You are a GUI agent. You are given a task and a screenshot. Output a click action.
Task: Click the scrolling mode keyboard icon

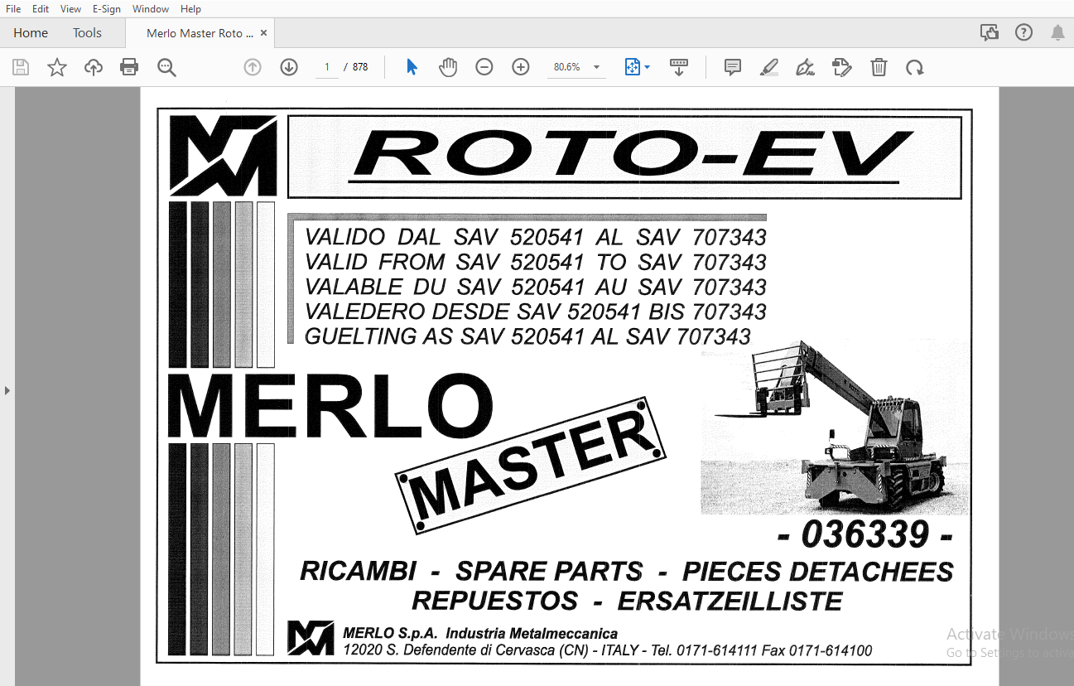[679, 67]
